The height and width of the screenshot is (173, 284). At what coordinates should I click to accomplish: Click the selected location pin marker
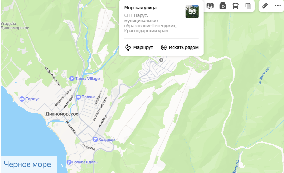tap(161, 60)
